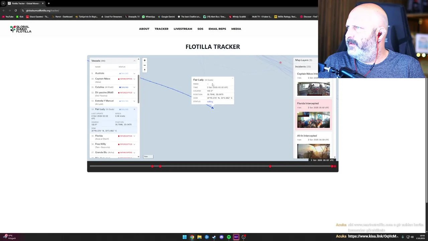
Task: Open Discord from the taskbar
Action: tap(221, 237)
